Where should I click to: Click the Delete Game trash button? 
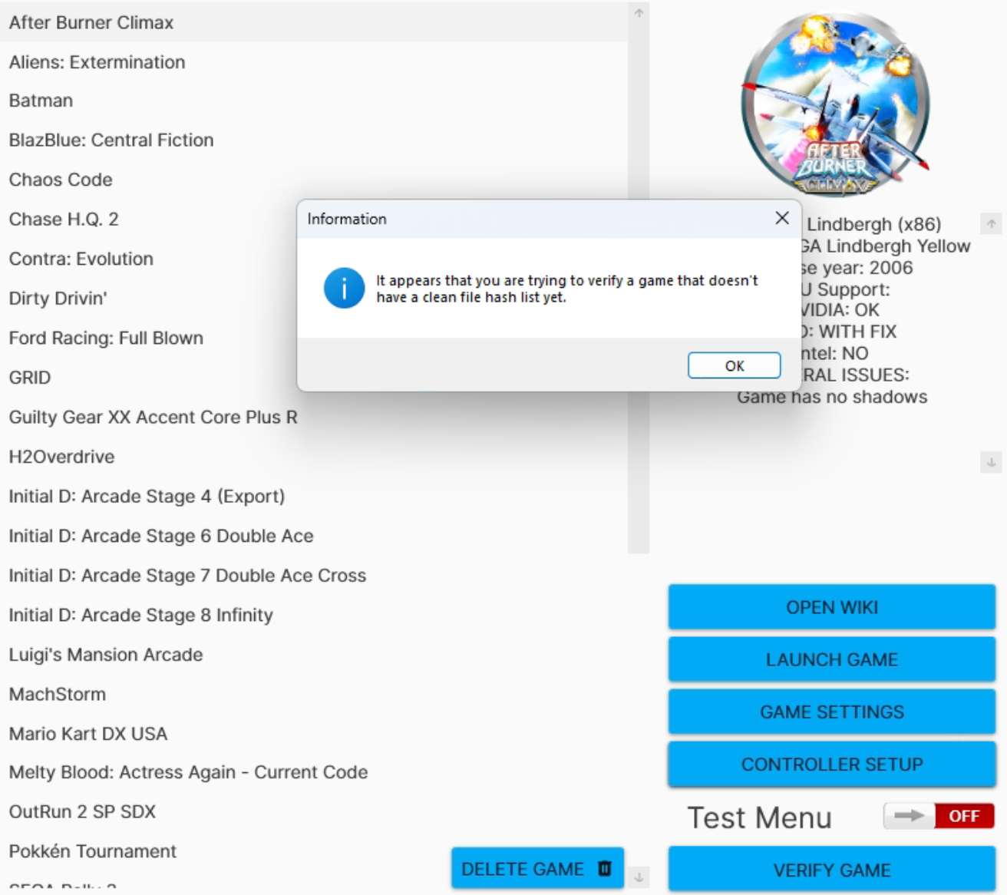click(537, 869)
